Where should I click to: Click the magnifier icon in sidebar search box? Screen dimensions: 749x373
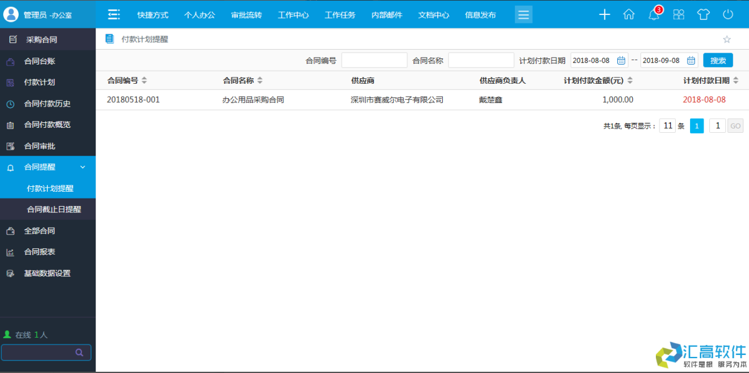[x=79, y=352]
